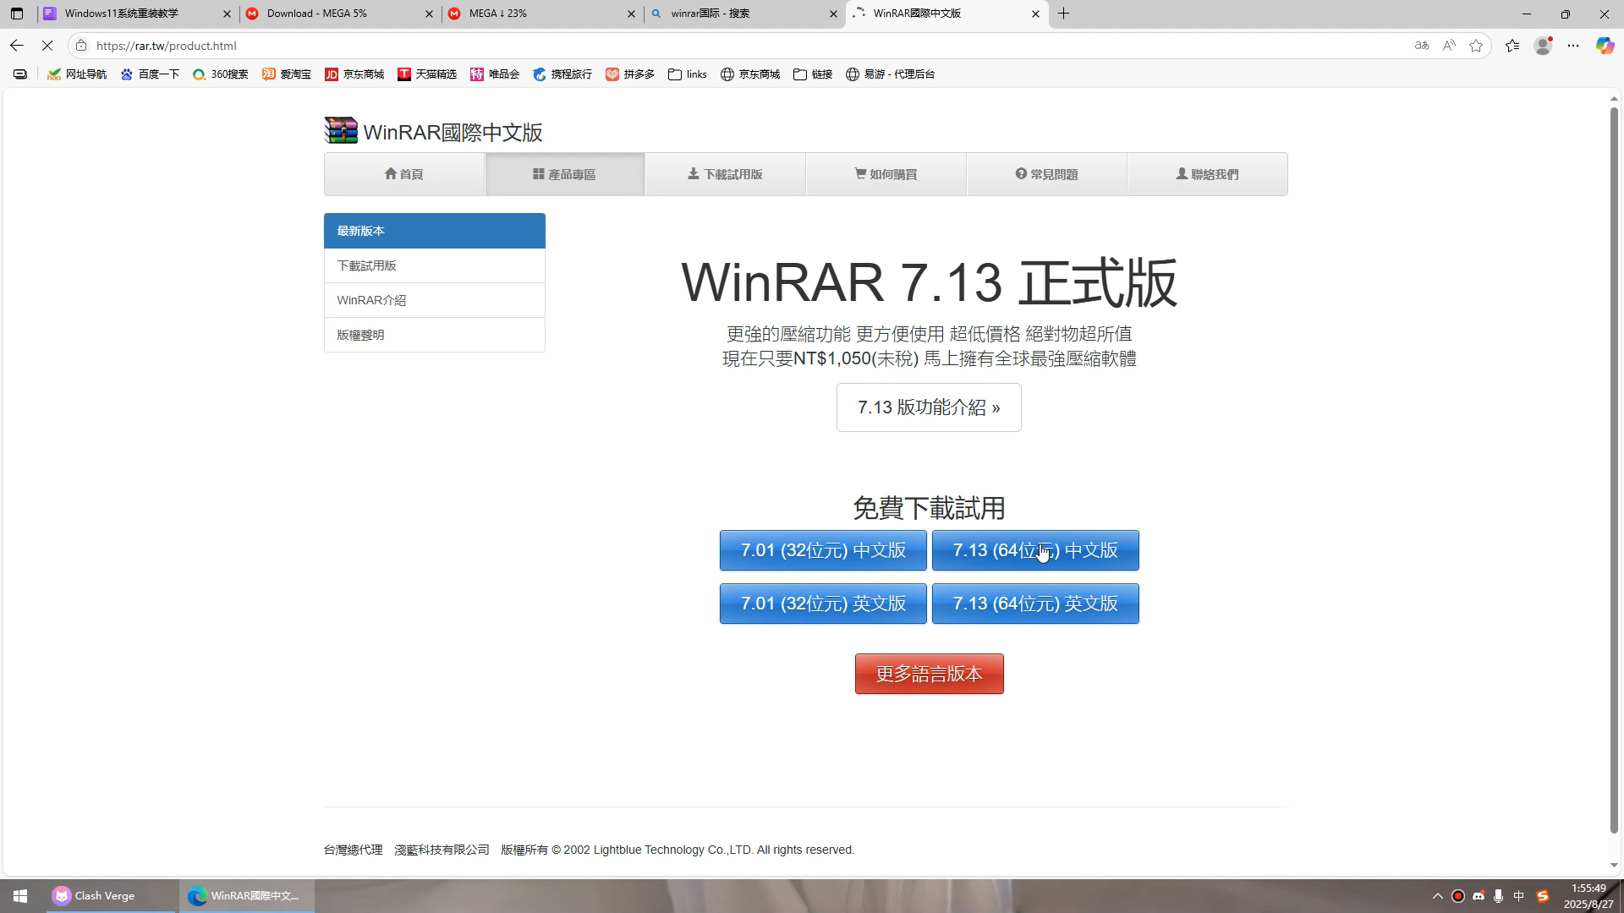This screenshot has height=913, width=1624.
Task: Close the MEGA 23% tab
Action: click(631, 14)
